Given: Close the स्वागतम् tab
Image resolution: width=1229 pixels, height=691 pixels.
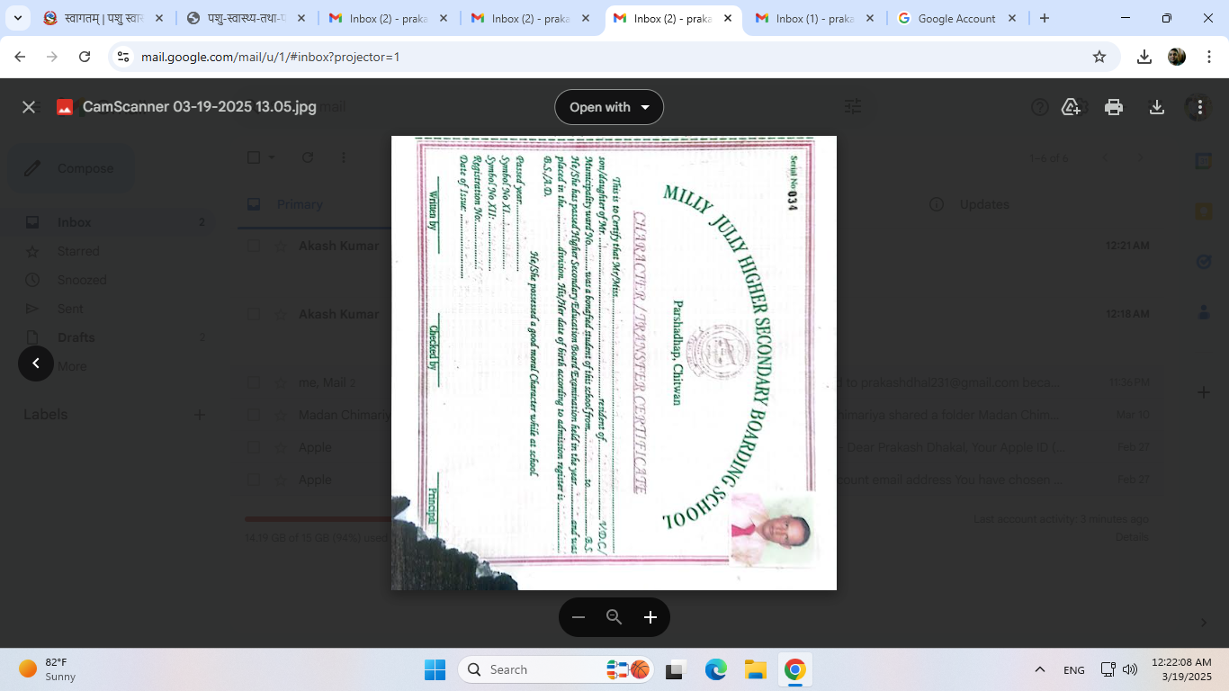Looking at the screenshot, I should tap(158, 18).
